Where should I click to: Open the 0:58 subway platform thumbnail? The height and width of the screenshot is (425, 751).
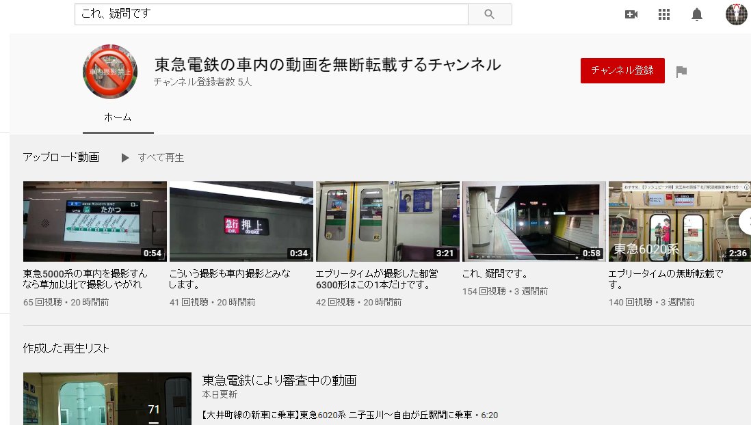point(534,221)
